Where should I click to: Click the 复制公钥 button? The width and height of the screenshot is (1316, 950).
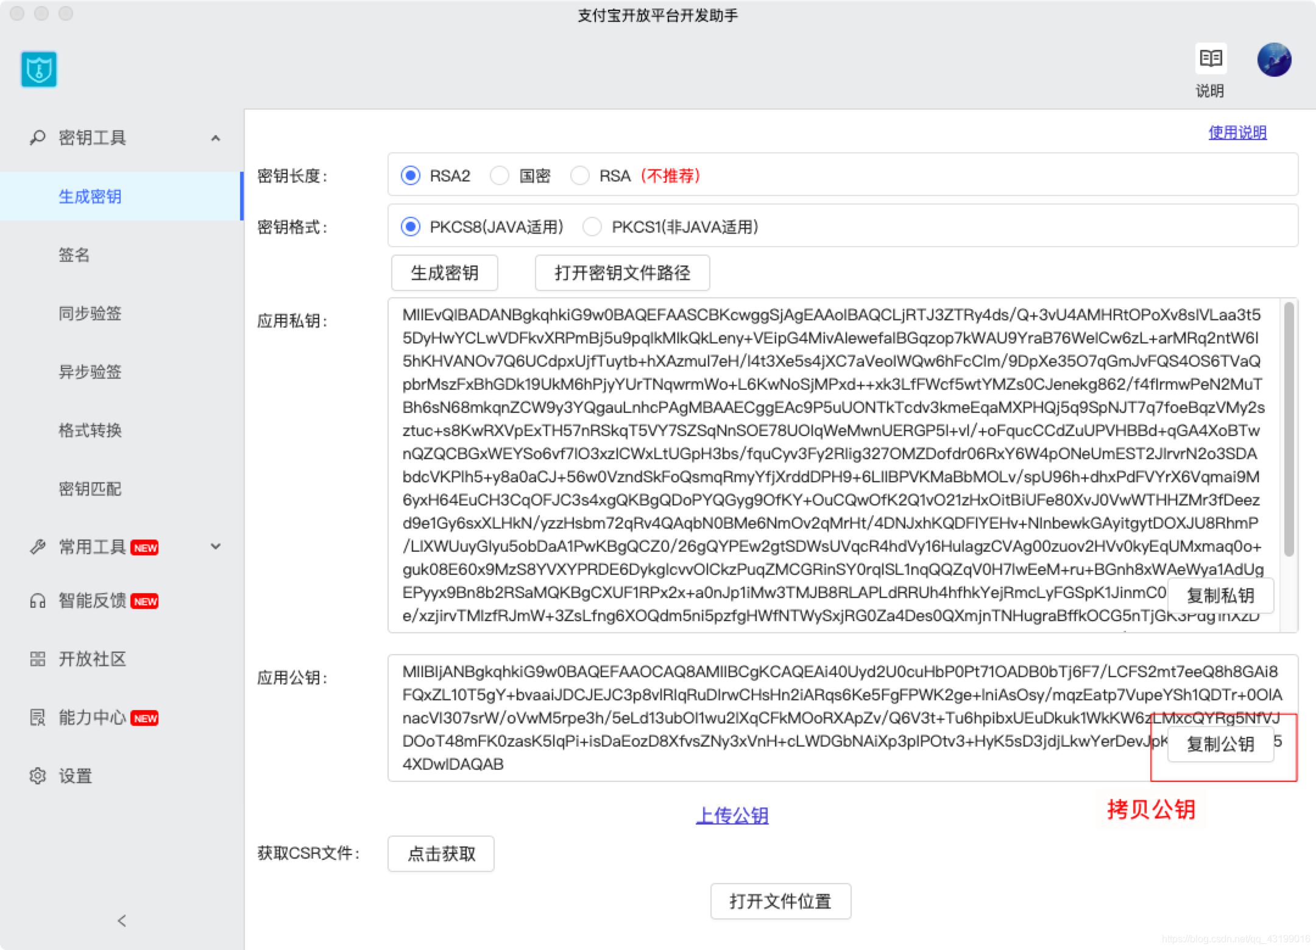pos(1220,744)
